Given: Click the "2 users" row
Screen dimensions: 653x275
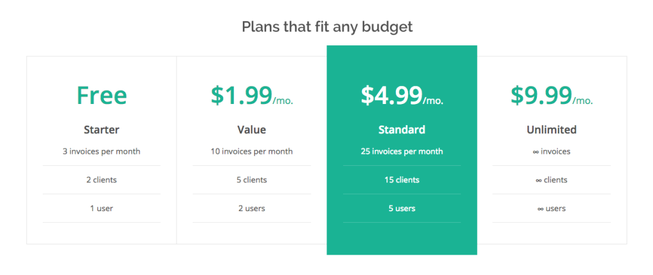Looking at the screenshot, I should tap(251, 209).
